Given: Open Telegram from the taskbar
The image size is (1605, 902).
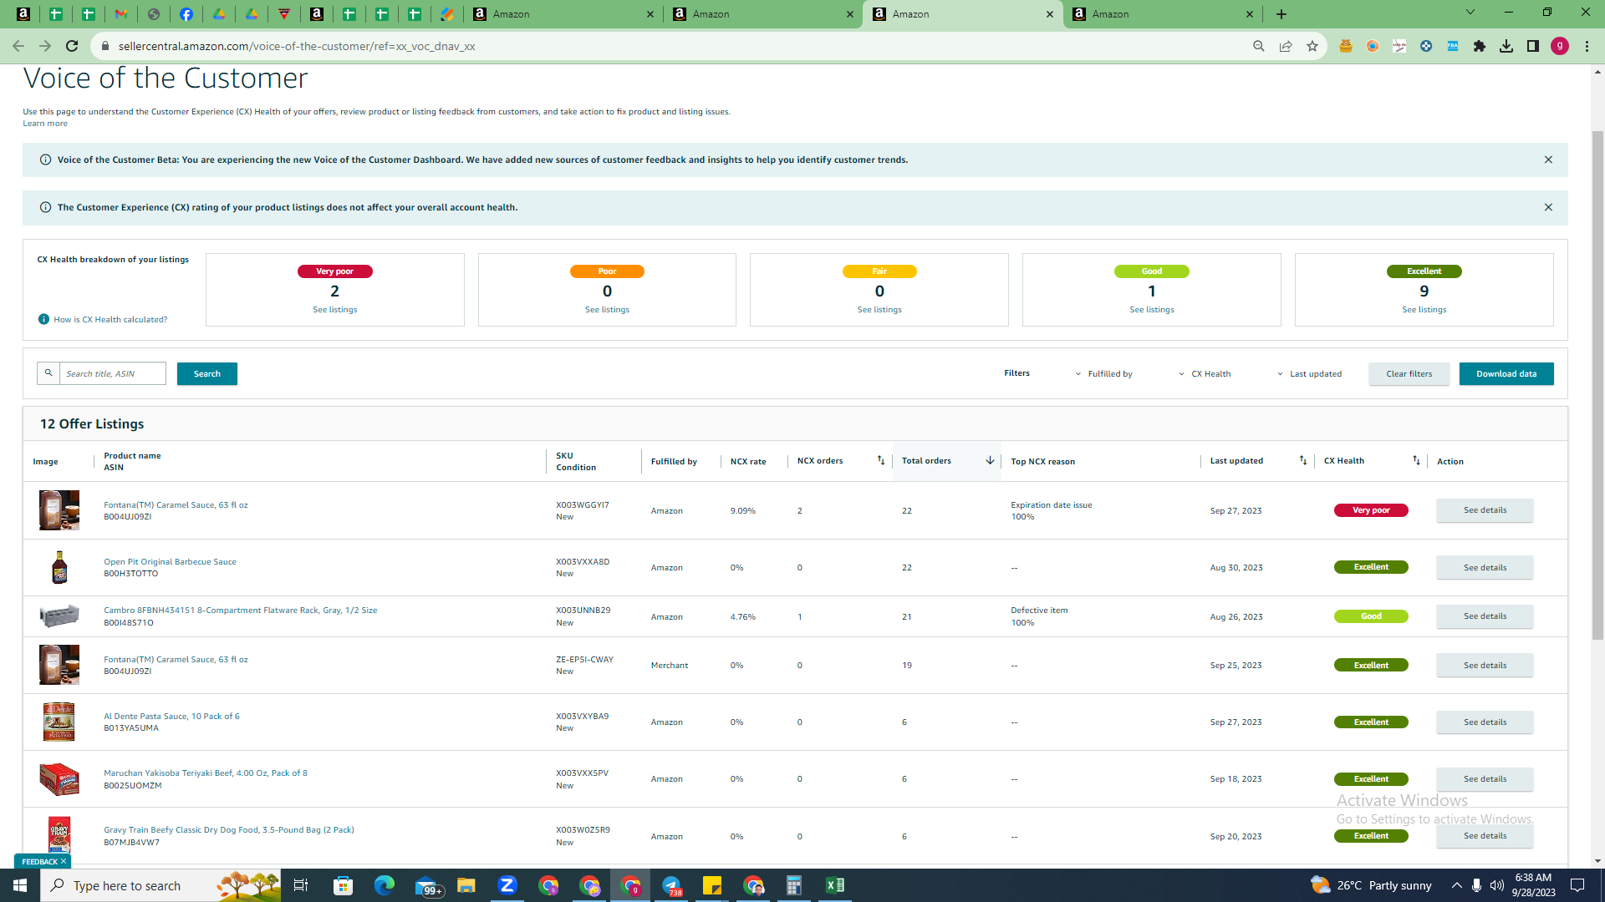Looking at the screenshot, I should pyautogui.click(x=671, y=885).
